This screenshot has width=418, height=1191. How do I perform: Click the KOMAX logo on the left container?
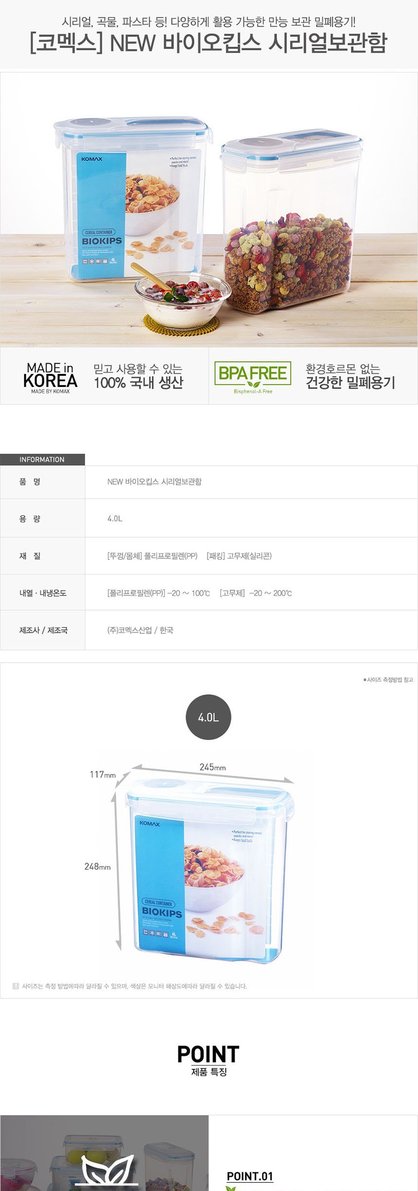pyautogui.click(x=91, y=159)
